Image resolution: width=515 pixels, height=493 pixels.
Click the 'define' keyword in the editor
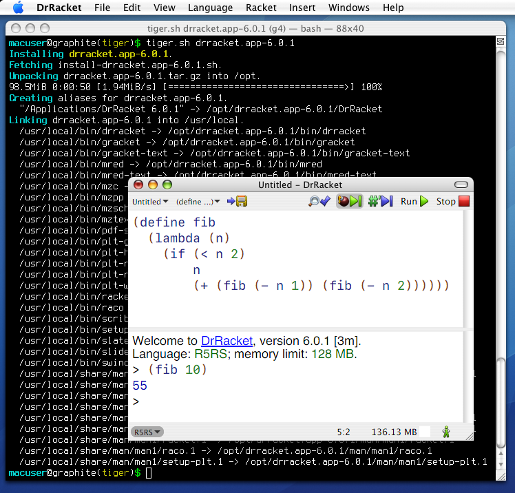pos(162,222)
